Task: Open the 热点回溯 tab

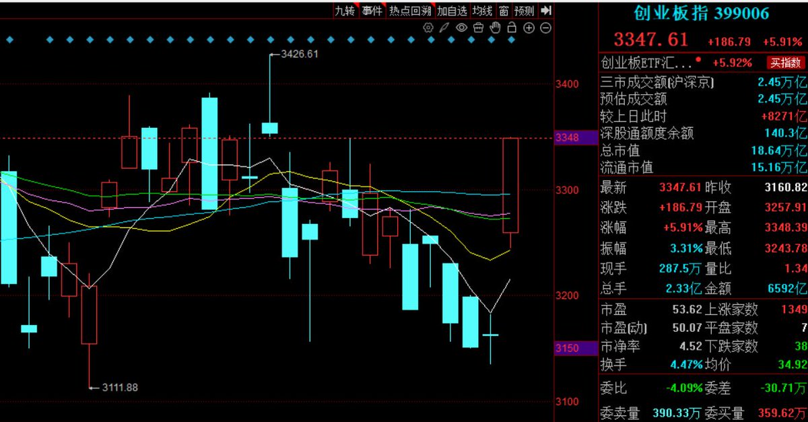Action: click(409, 10)
